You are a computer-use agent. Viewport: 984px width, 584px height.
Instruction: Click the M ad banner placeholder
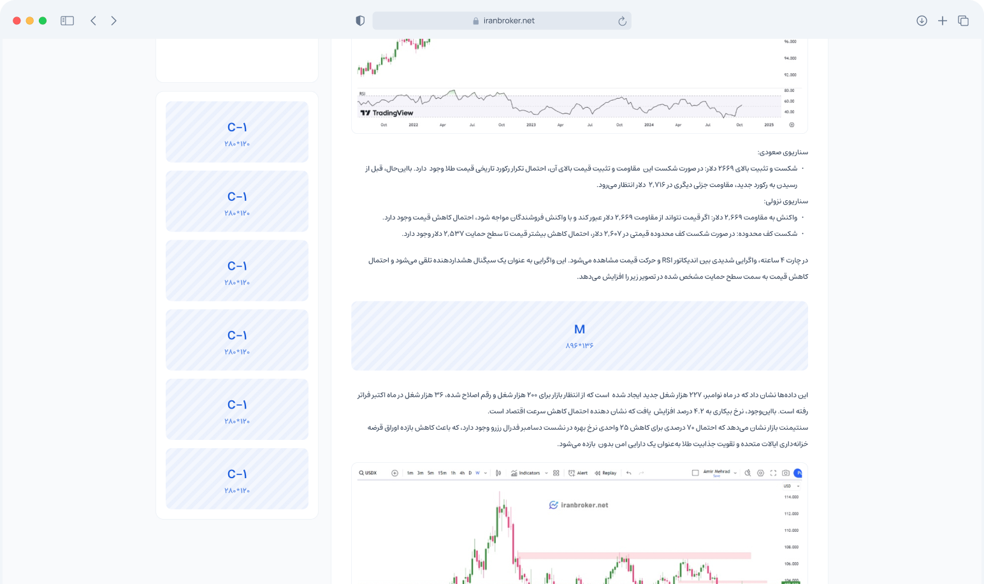click(x=579, y=336)
